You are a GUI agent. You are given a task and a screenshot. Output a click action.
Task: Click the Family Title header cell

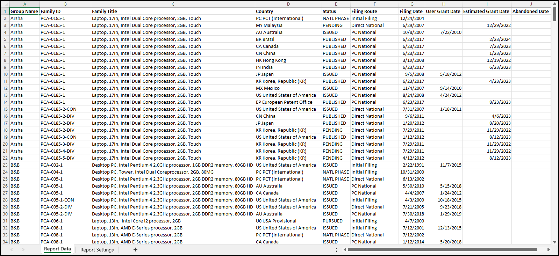coord(173,11)
